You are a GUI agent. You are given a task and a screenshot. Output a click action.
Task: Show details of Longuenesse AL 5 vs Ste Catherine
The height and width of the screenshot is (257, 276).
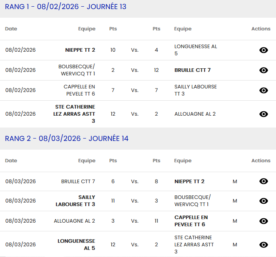(263, 245)
